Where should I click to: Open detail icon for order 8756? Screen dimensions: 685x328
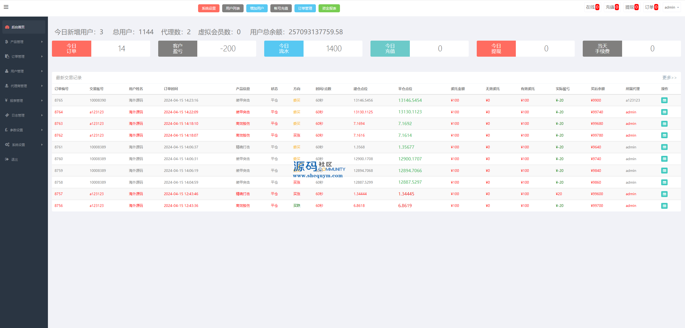coord(664,206)
